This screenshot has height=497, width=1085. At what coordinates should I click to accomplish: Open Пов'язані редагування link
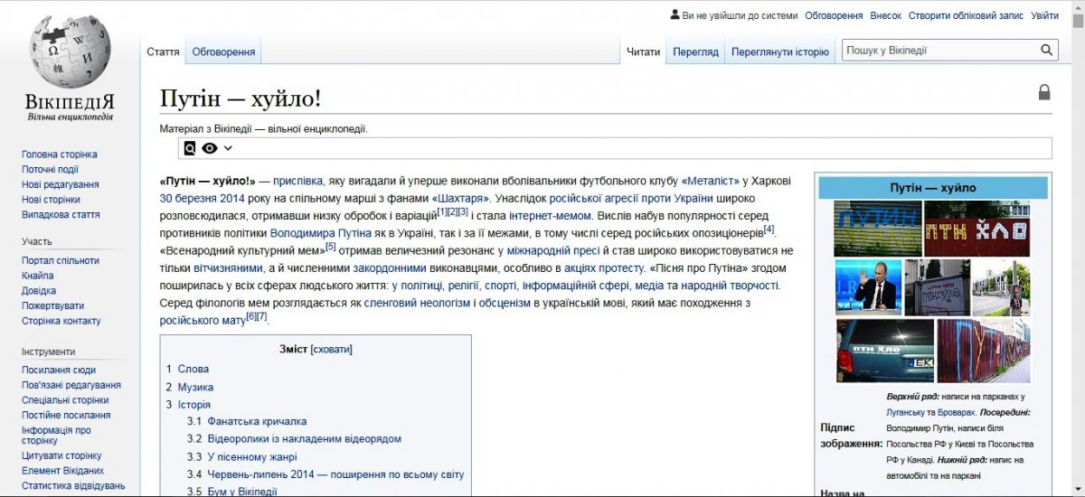coord(71,385)
